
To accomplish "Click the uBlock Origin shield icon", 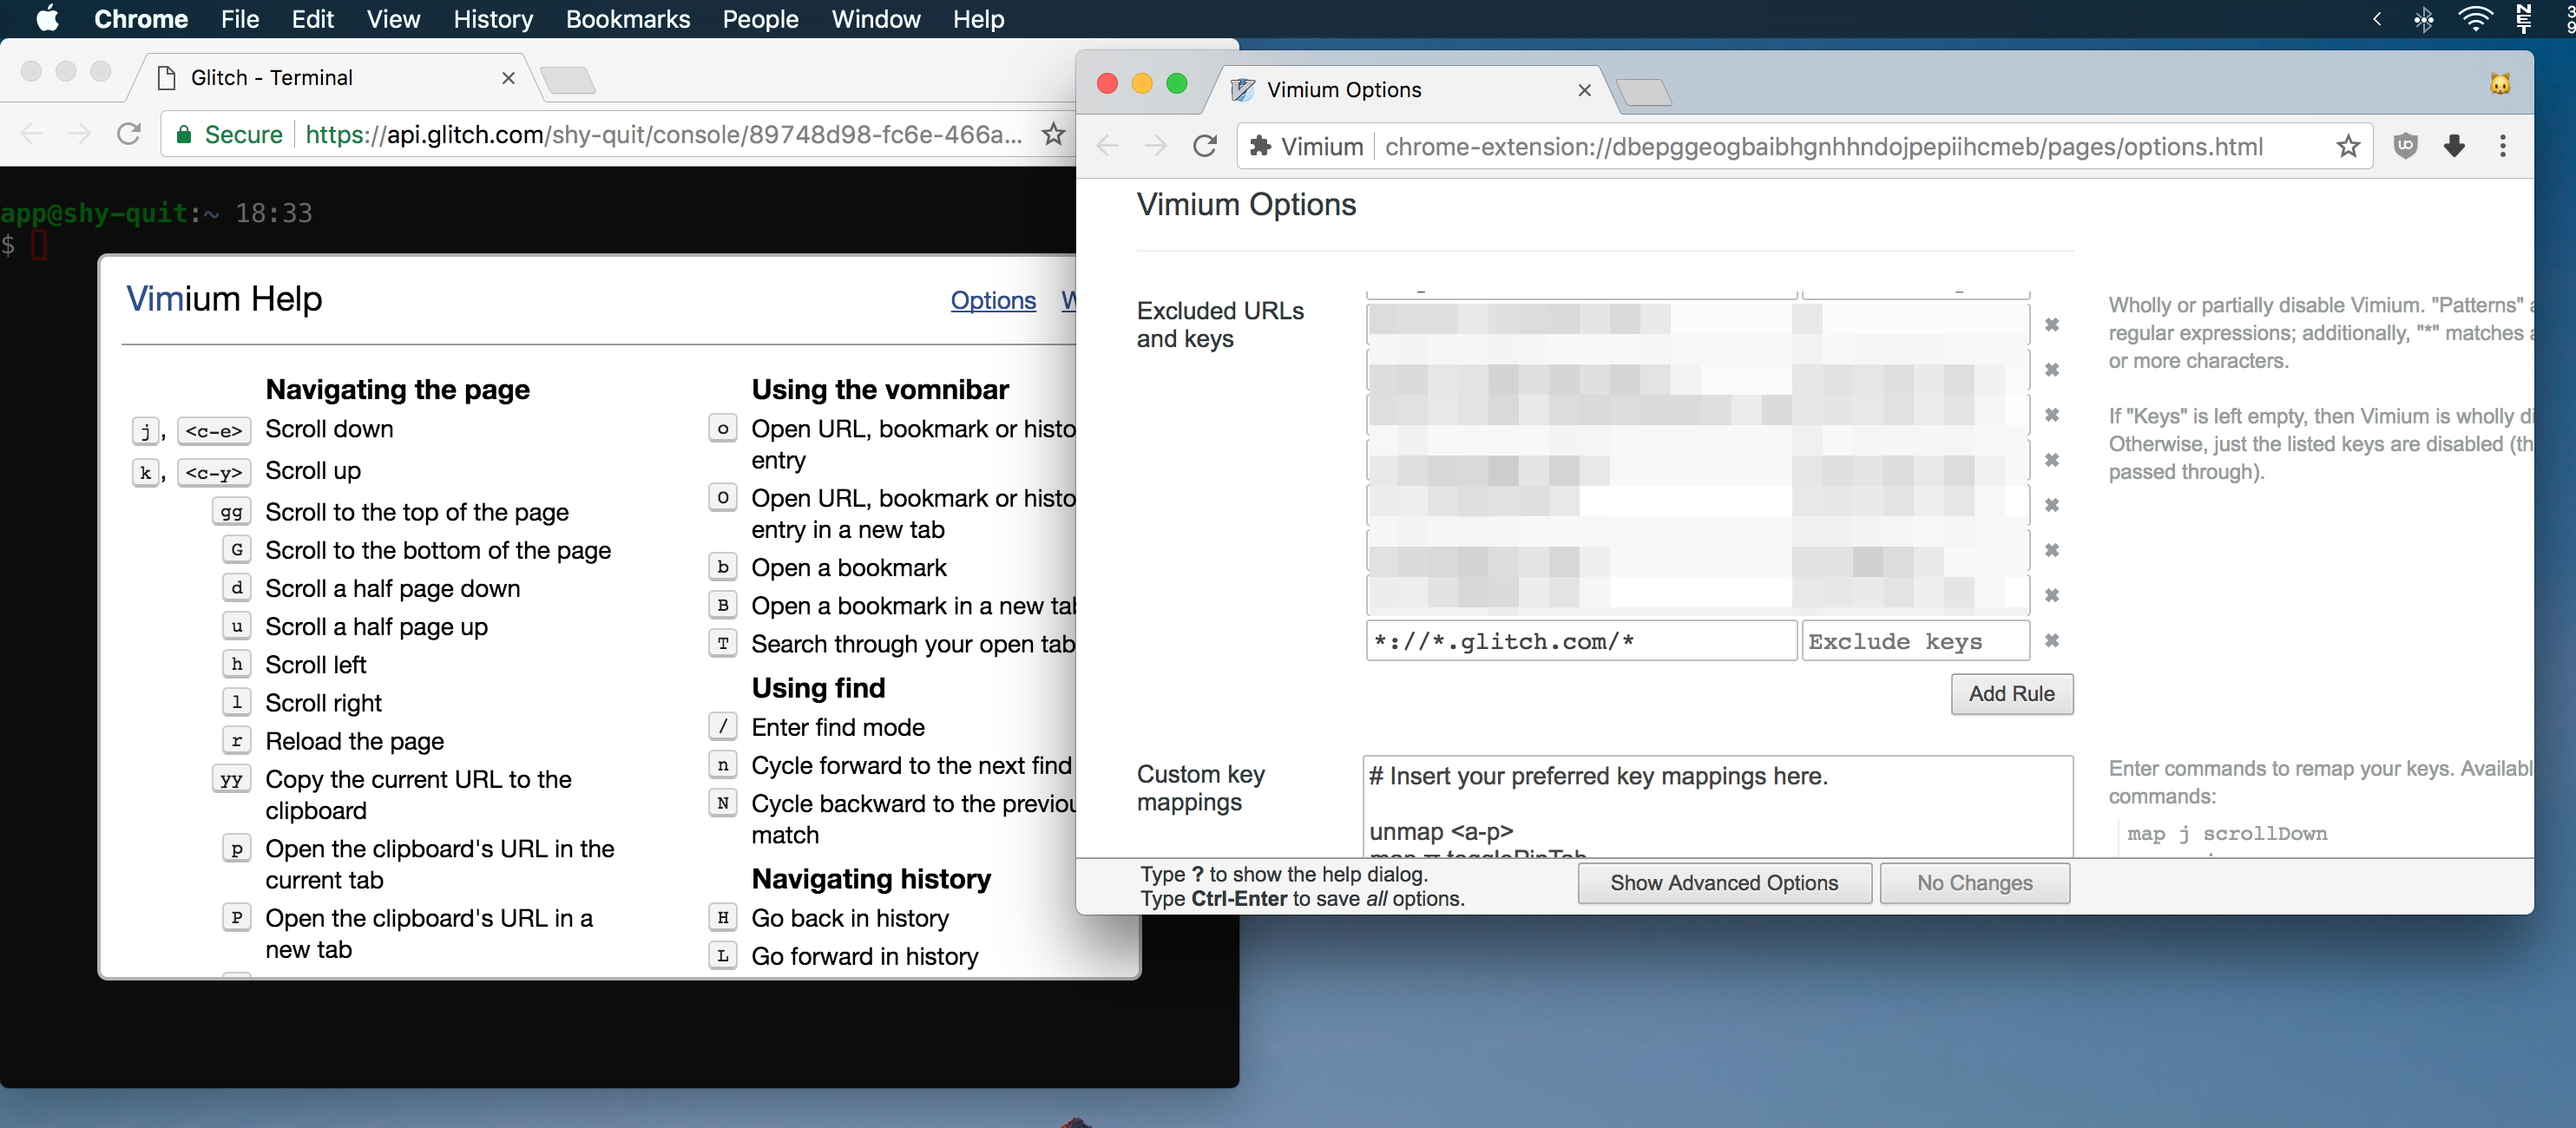I will 2406,146.
